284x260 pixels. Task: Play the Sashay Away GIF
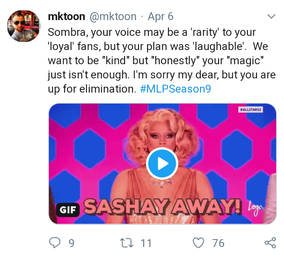pyautogui.click(x=162, y=163)
